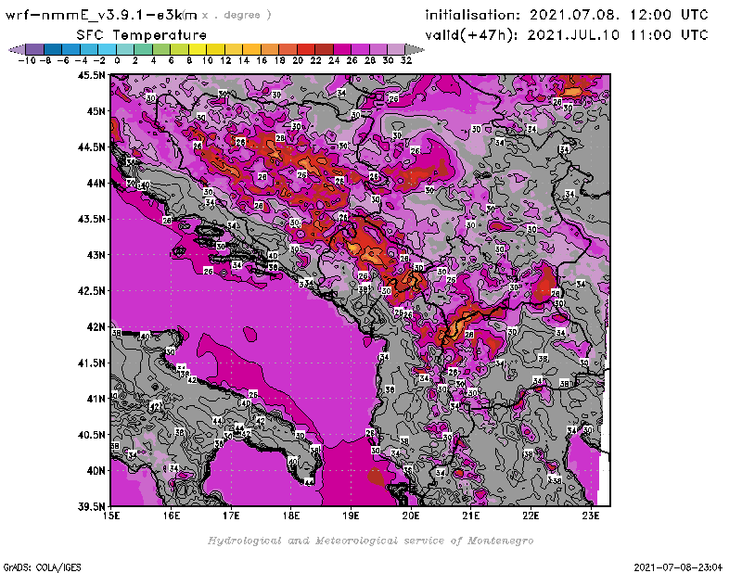The image size is (742, 573).
Task: Click the 0 value under the legend
Action: pyautogui.click(x=117, y=60)
